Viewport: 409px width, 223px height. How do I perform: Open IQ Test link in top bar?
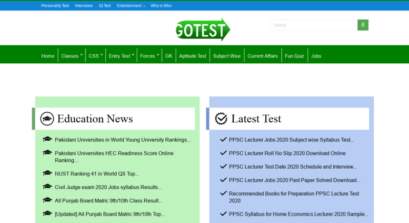coord(105,6)
